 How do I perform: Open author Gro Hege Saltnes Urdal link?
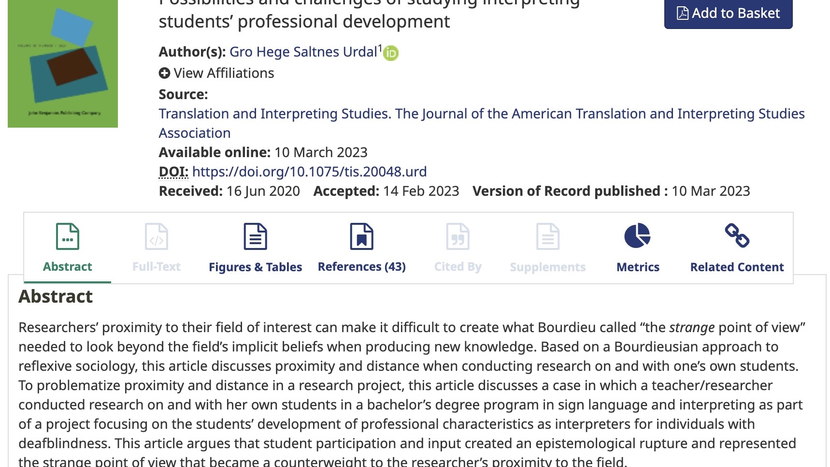pyautogui.click(x=303, y=52)
